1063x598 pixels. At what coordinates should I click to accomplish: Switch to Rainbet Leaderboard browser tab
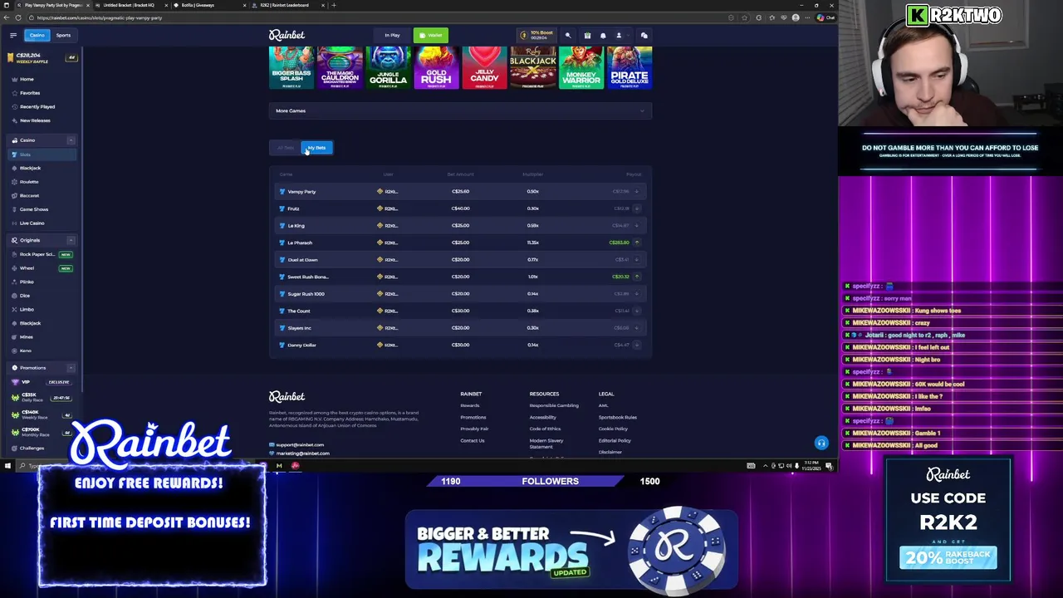coord(287,5)
